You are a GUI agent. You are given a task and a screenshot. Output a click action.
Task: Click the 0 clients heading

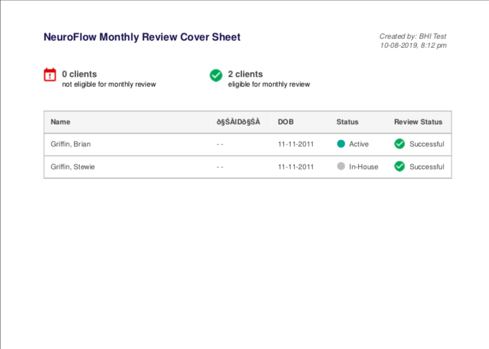80,74
